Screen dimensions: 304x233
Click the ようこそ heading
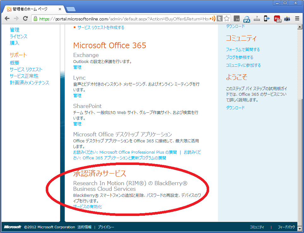point(237,77)
